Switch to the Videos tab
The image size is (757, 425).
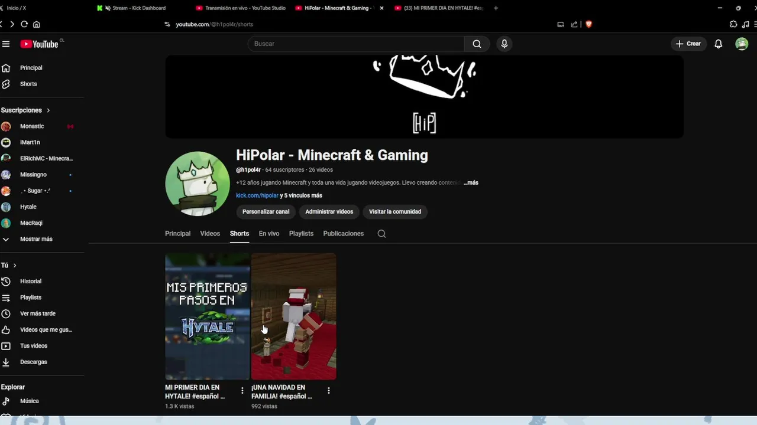point(210,234)
